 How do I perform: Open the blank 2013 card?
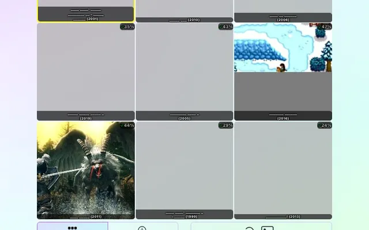[283, 170]
